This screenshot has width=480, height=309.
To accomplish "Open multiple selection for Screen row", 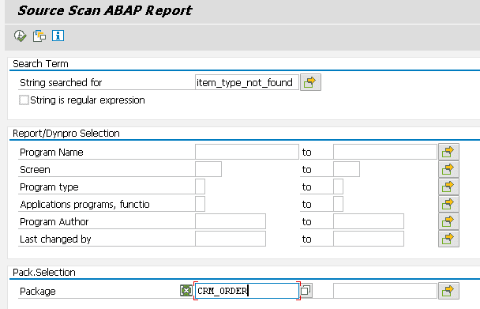I will pyautogui.click(x=448, y=169).
